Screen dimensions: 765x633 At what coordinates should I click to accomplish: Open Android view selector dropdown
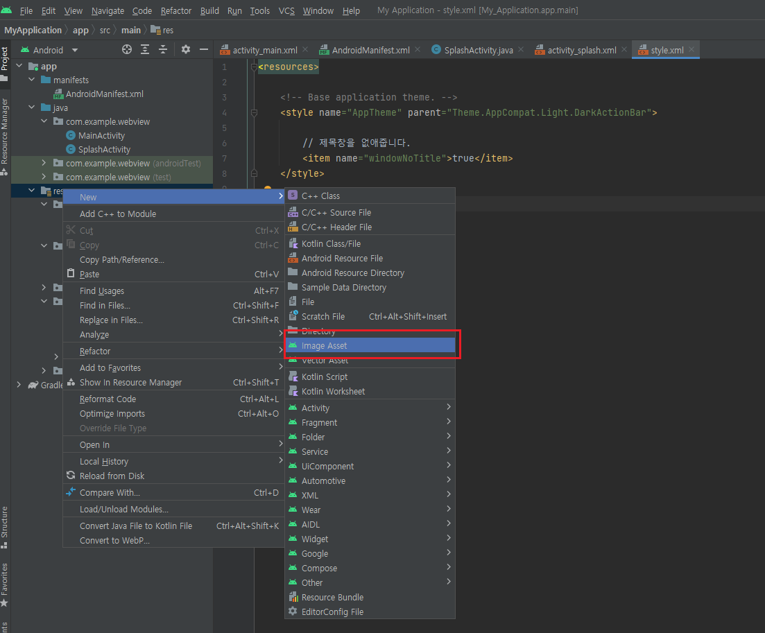point(49,50)
